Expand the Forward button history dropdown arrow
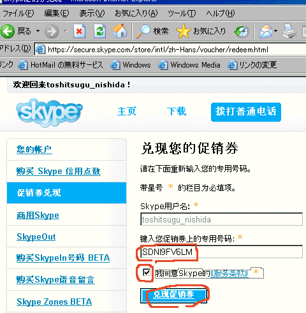Viewport: 306px width, 313px height. point(66,31)
